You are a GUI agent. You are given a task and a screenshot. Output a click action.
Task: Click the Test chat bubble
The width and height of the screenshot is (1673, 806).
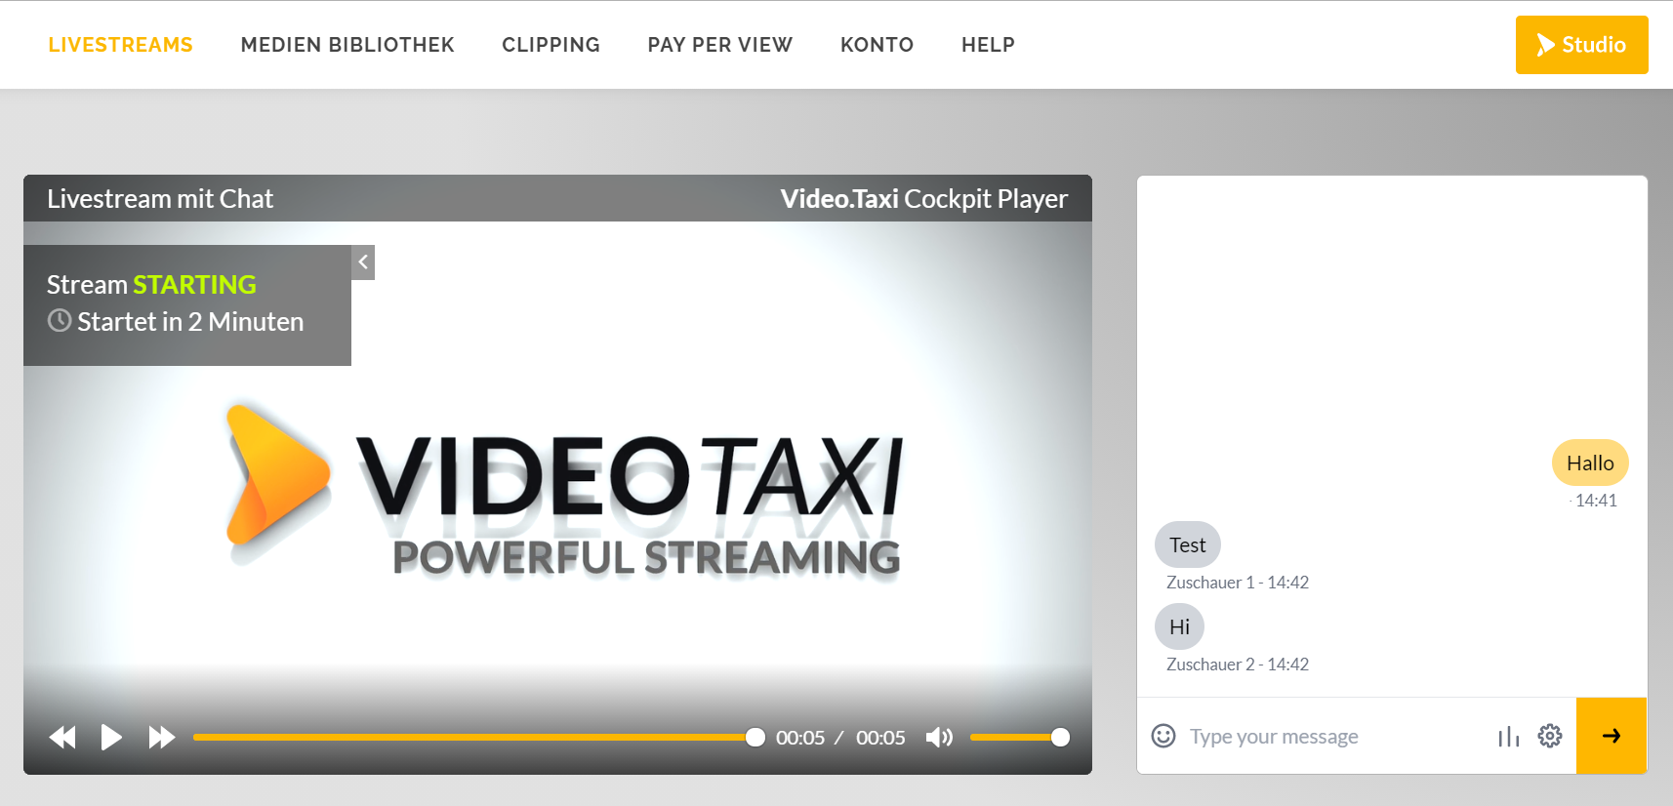[1188, 544]
